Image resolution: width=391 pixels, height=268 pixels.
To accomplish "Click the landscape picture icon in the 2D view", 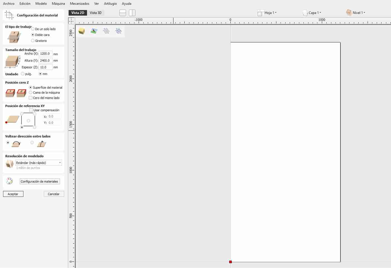I will [x=94, y=31].
